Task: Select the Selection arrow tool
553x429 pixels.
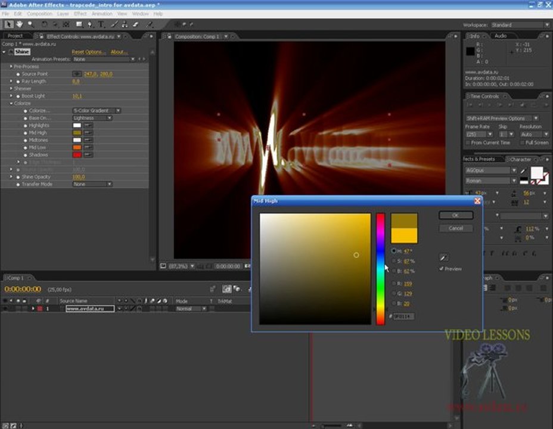Action: [8, 24]
